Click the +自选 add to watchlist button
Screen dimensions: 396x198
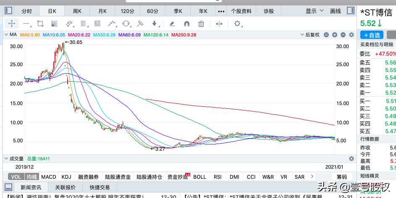tap(372, 35)
